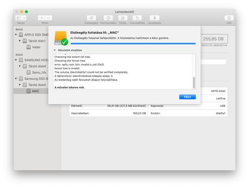Click the Törlés toolbar icon

coord(123,18)
